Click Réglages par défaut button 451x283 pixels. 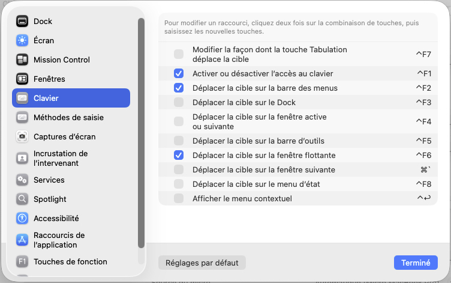click(x=202, y=263)
